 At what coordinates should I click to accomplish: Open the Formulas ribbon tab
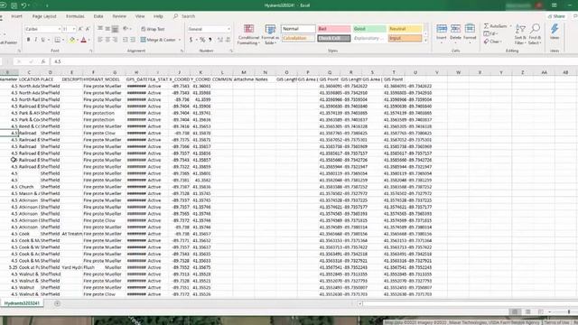point(75,16)
